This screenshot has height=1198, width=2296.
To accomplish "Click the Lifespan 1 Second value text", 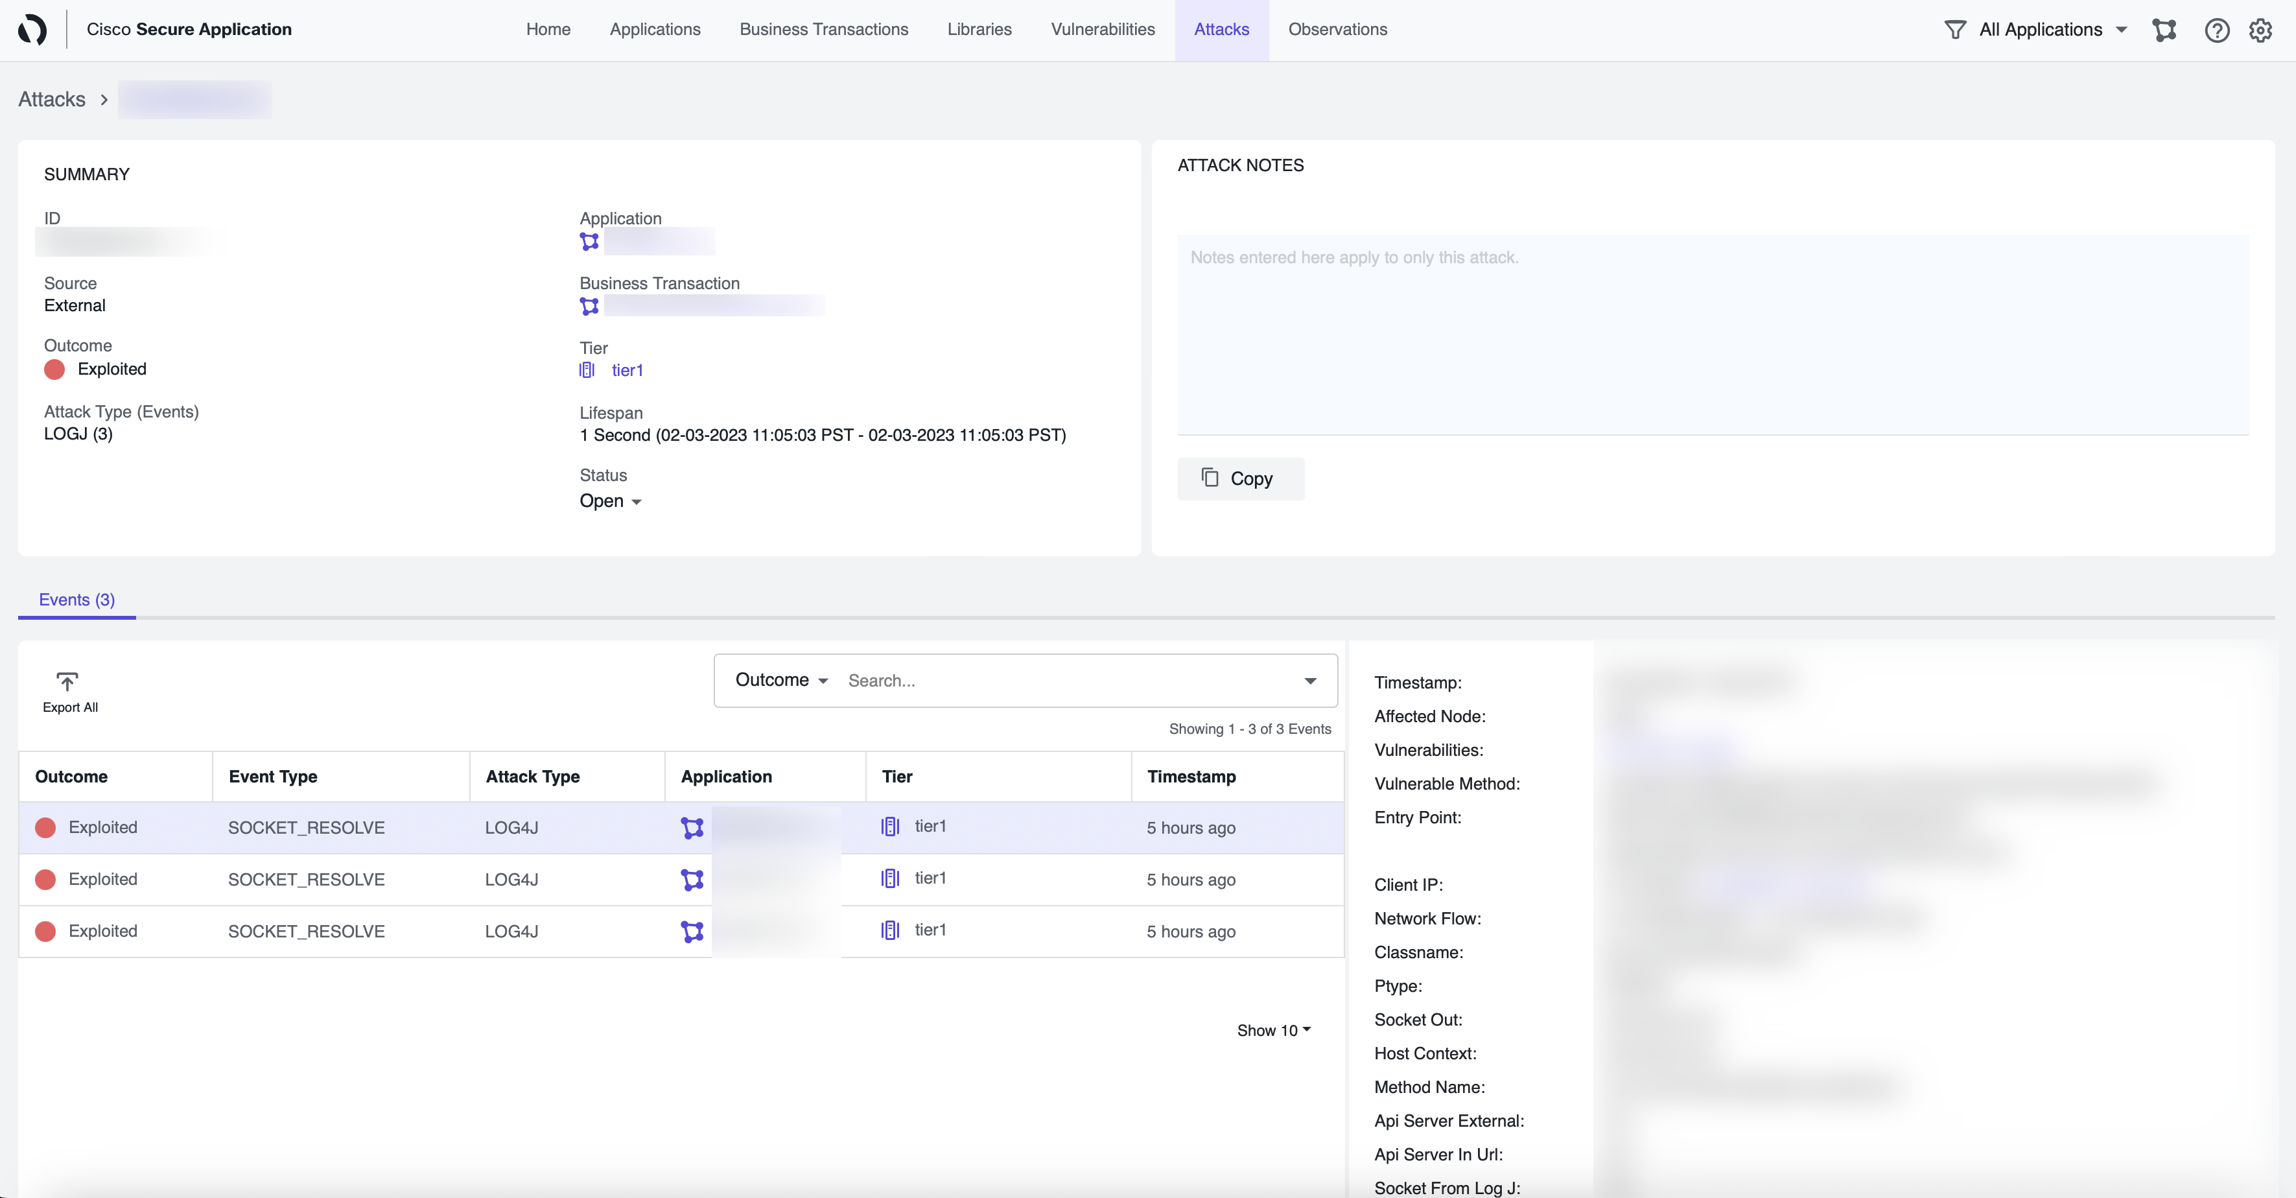I will point(823,435).
